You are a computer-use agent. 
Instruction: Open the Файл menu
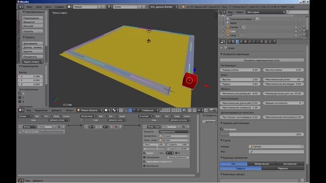pyautogui.click(x=29, y=7)
